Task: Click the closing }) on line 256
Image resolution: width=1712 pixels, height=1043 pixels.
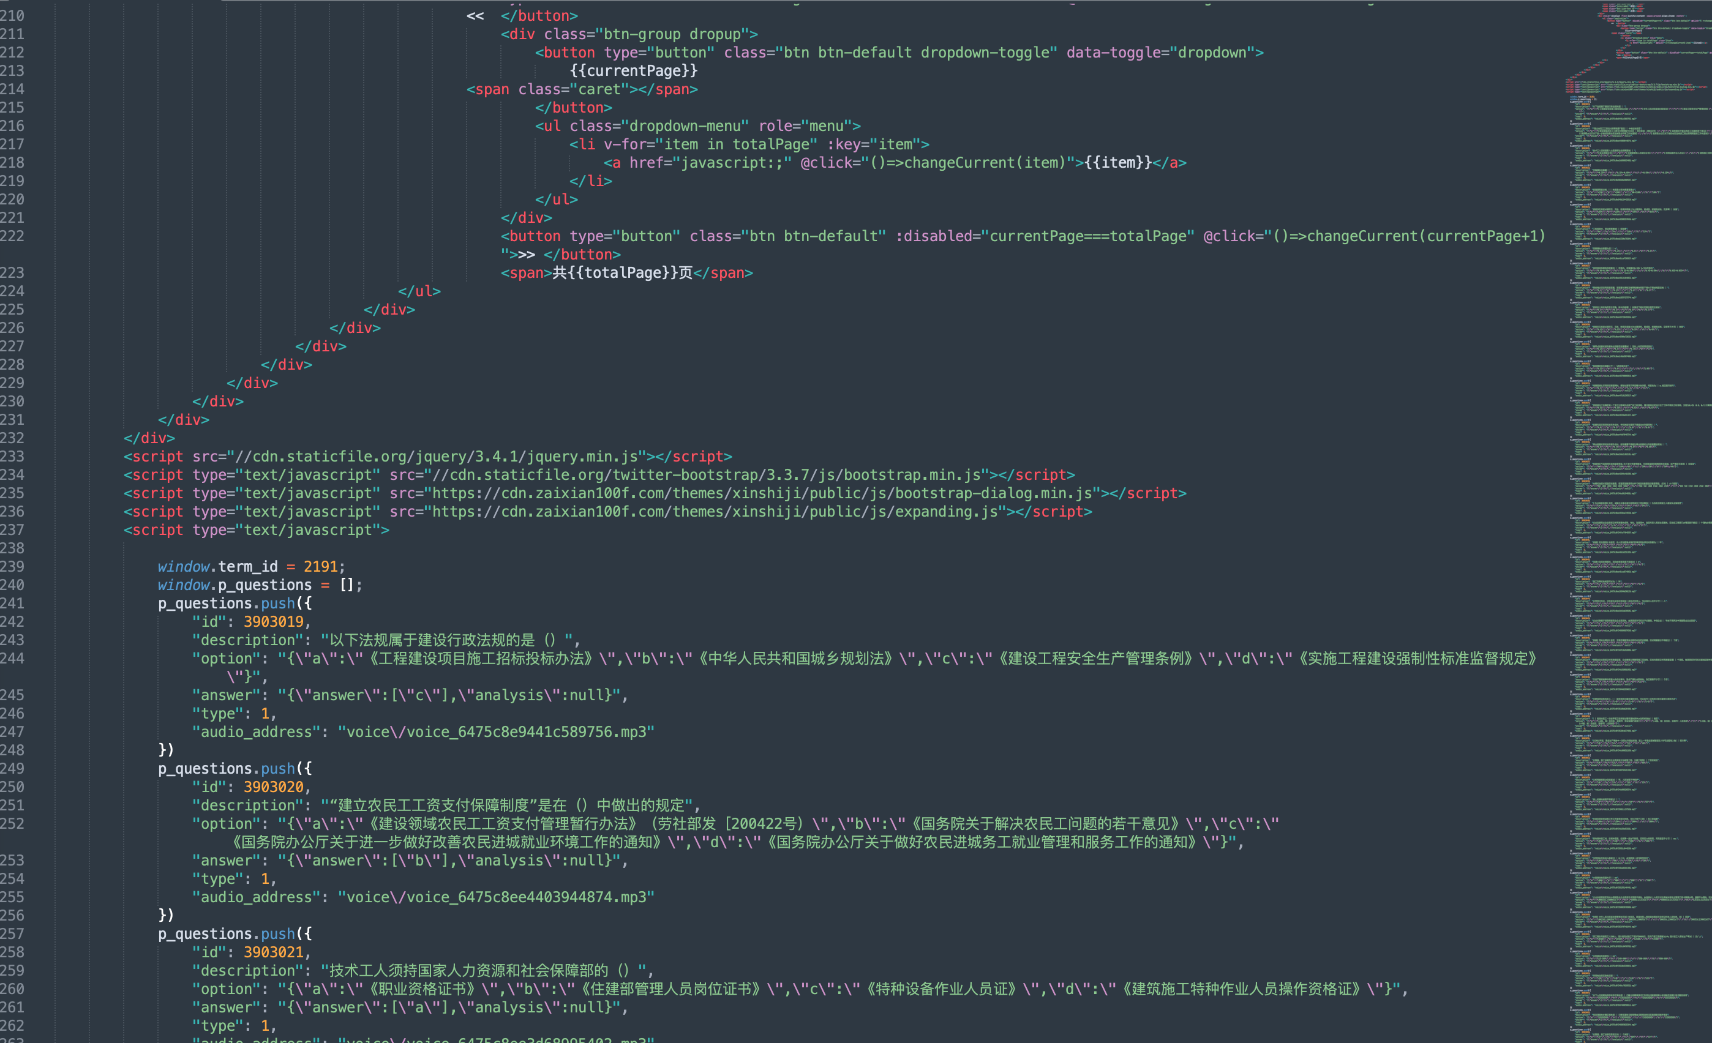Action: 166,915
